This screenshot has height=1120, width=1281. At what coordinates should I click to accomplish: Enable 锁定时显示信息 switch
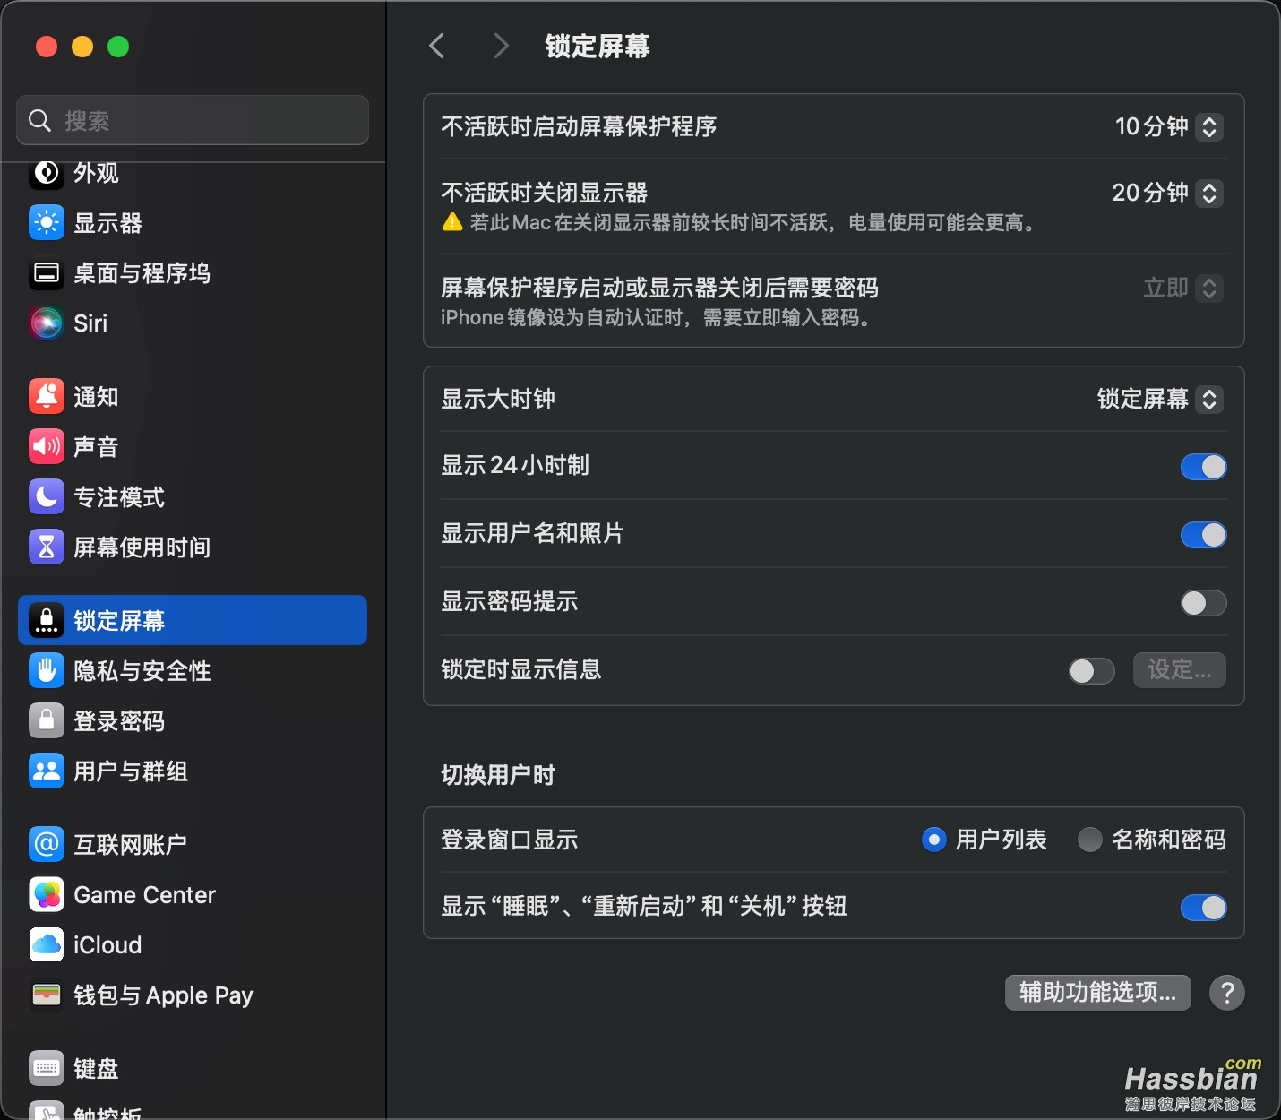[1091, 671]
